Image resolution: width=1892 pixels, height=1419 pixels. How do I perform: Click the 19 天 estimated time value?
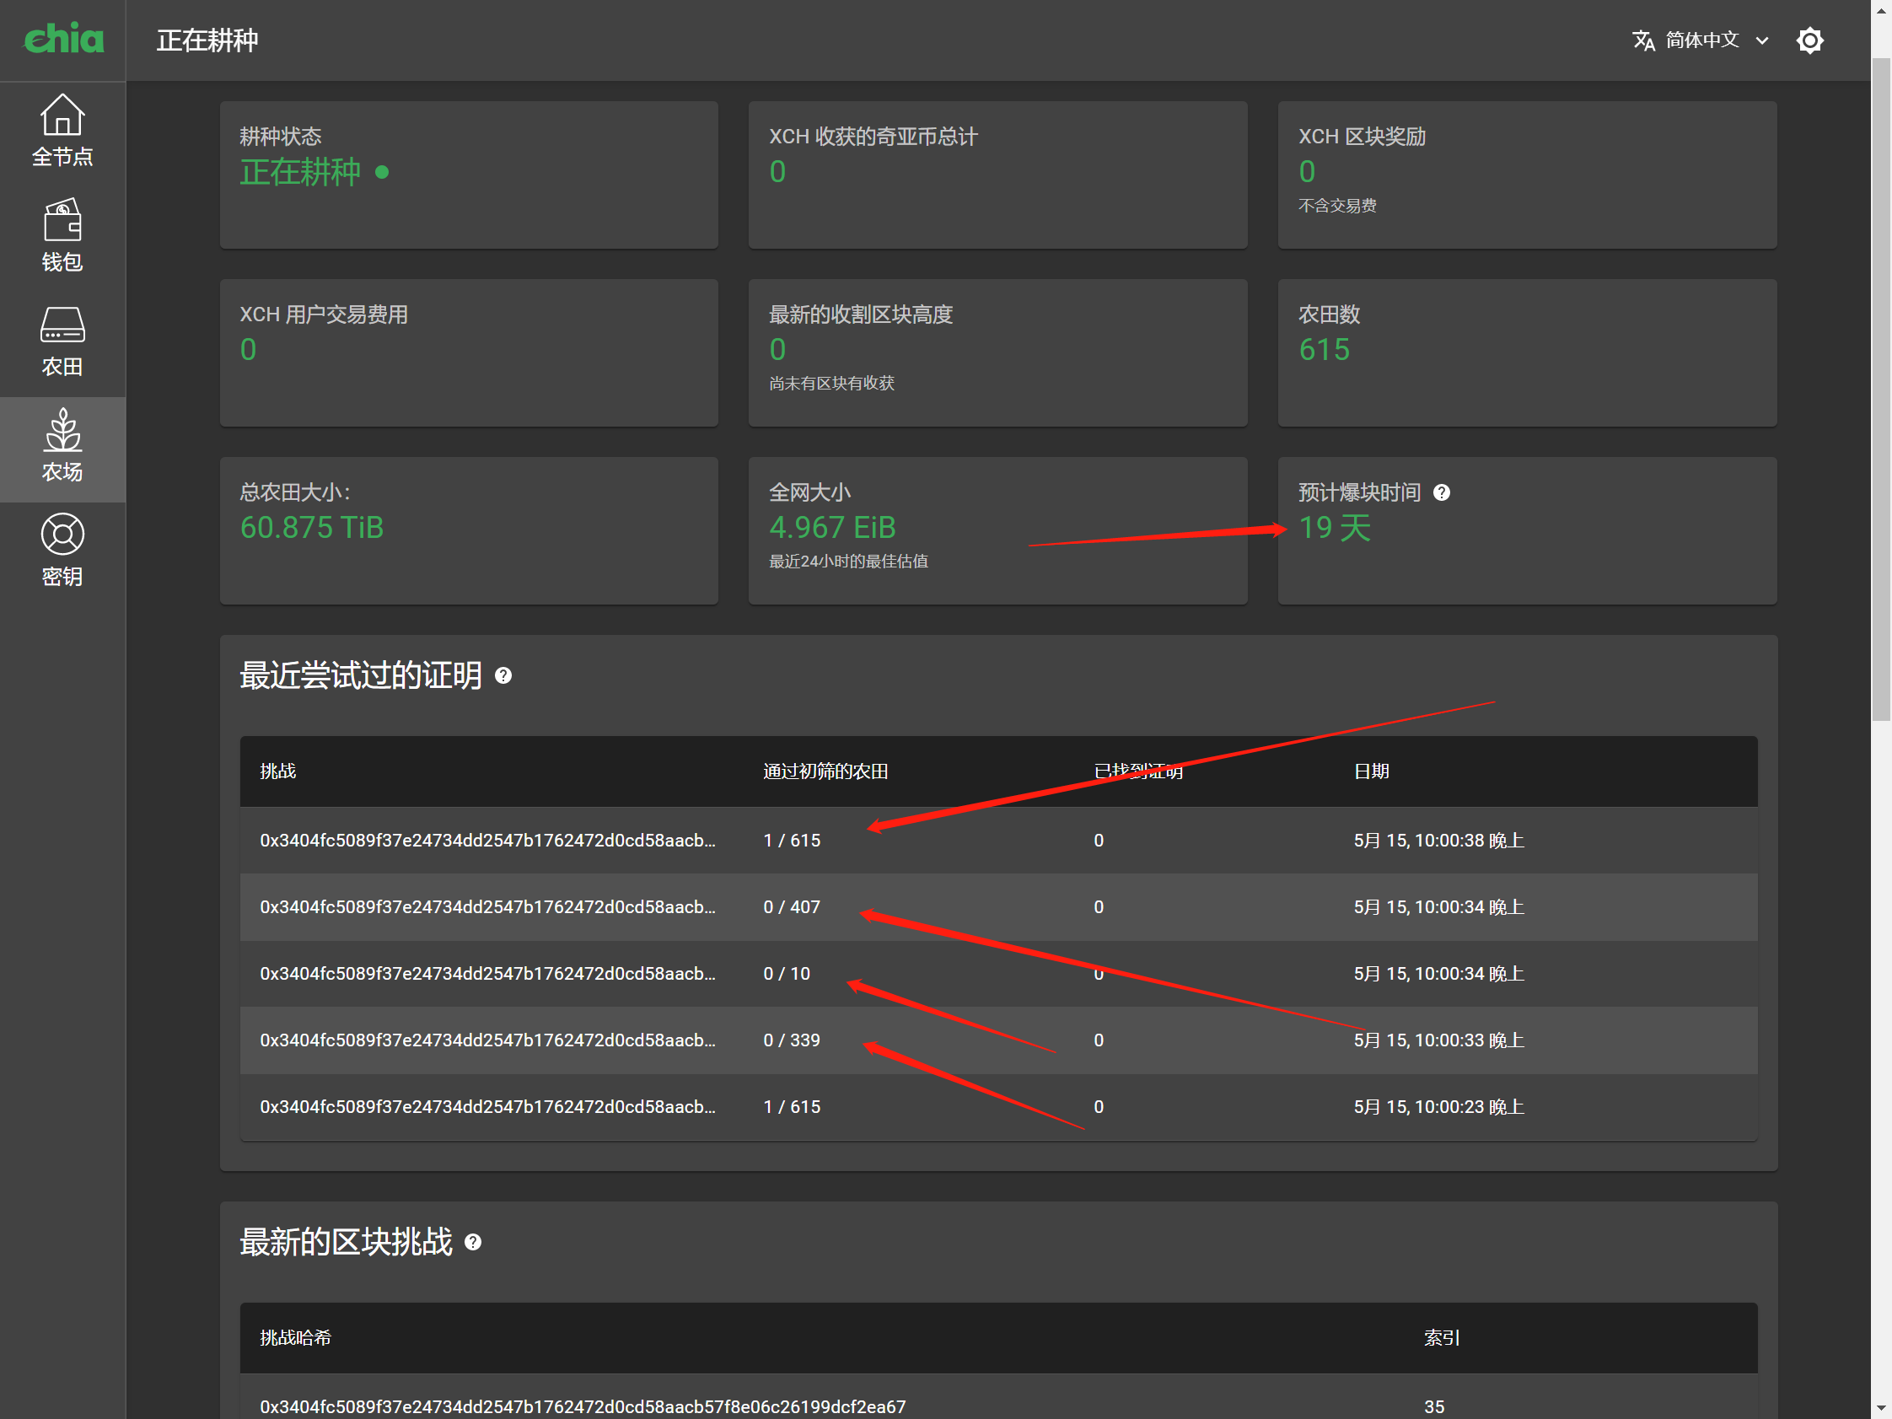[x=1336, y=528]
